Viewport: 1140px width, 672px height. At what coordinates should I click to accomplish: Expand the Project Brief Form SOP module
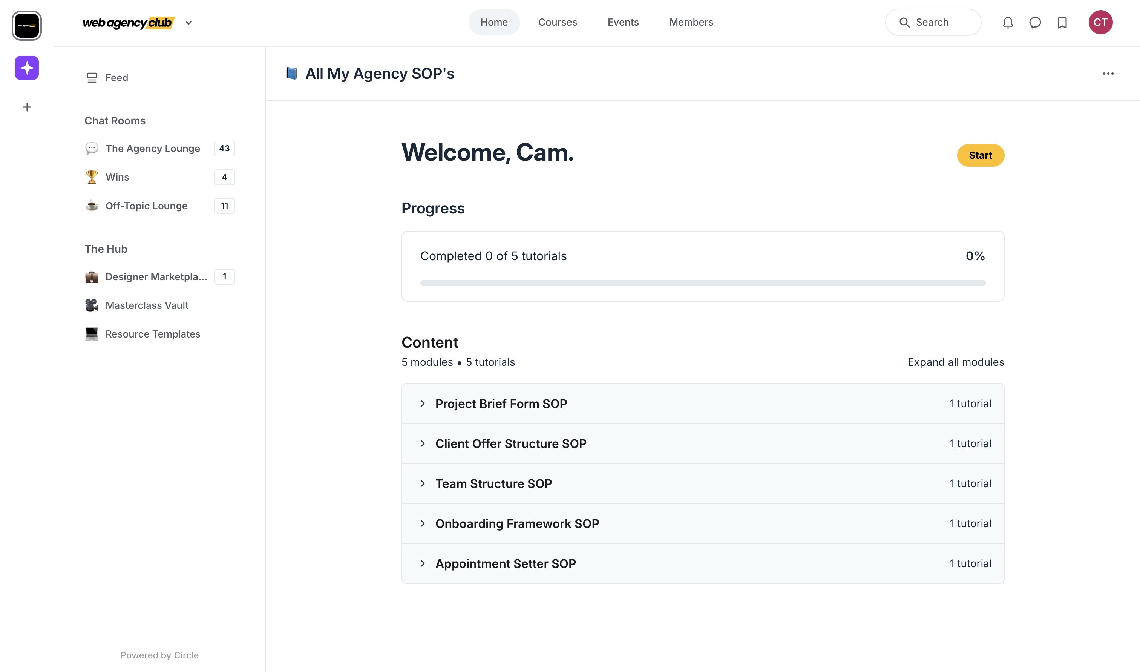pyautogui.click(x=501, y=404)
